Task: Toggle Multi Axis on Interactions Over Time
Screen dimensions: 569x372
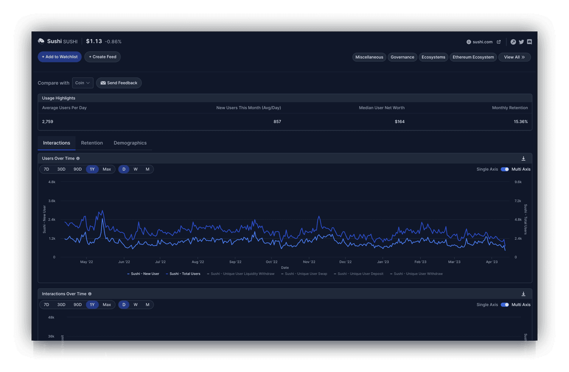Action: click(505, 305)
